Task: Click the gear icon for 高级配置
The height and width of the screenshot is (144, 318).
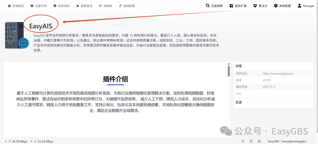Action: pos(276,6)
